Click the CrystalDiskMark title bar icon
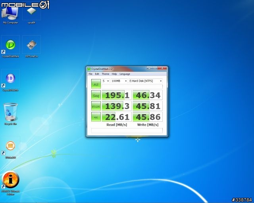The height and width of the screenshot is (203, 254). tap(89, 69)
